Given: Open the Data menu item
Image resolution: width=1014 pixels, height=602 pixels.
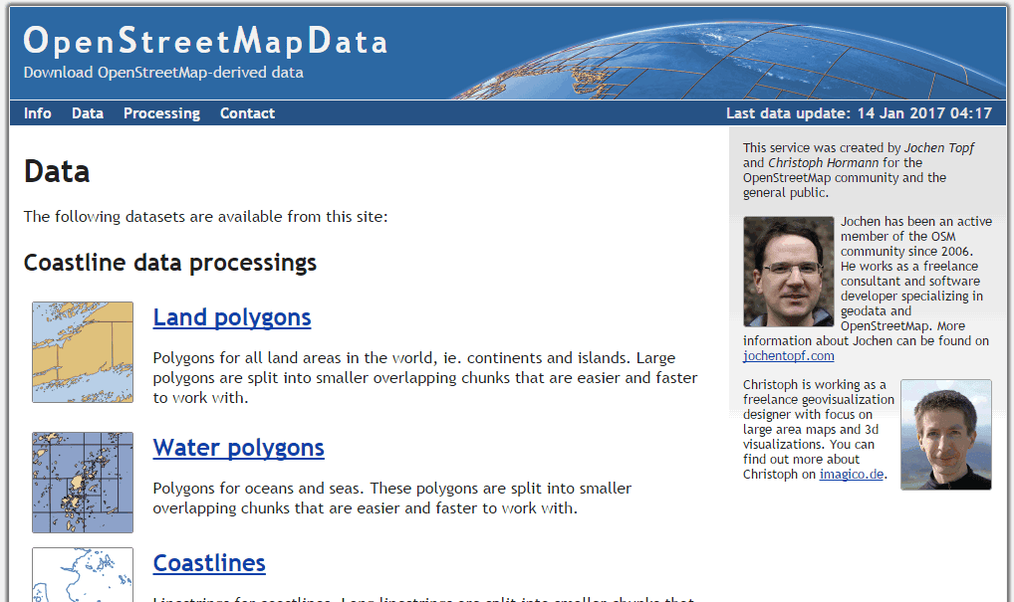Looking at the screenshot, I should tap(88, 113).
